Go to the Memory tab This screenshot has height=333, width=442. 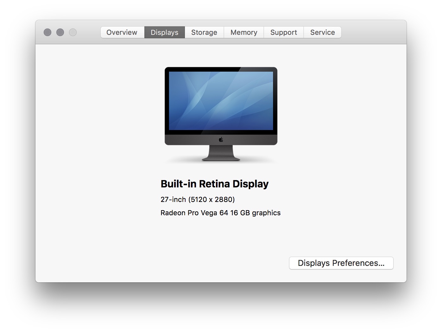click(x=244, y=32)
